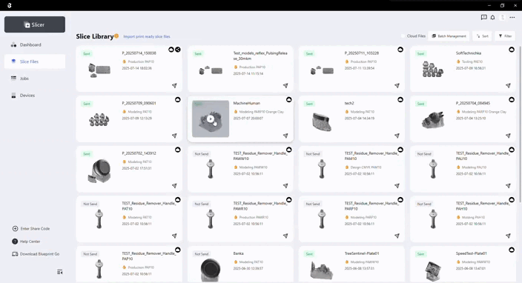Click cloud icon on TEST_Residue_Remover_Handle_PAP10 card
This screenshot has height=283, width=522.
coord(178,250)
